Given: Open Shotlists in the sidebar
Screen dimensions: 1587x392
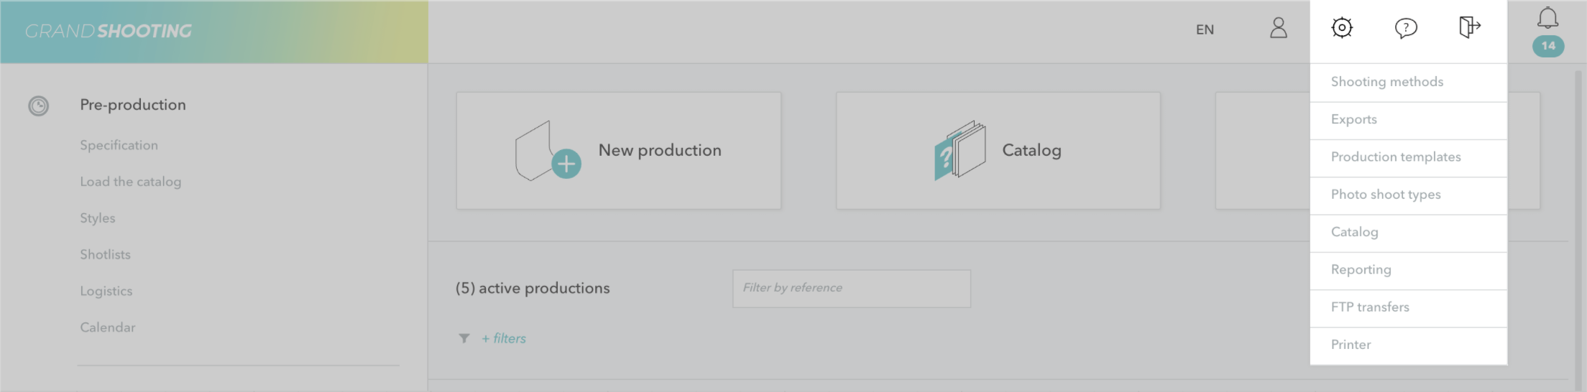Looking at the screenshot, I should click(105, 254).
